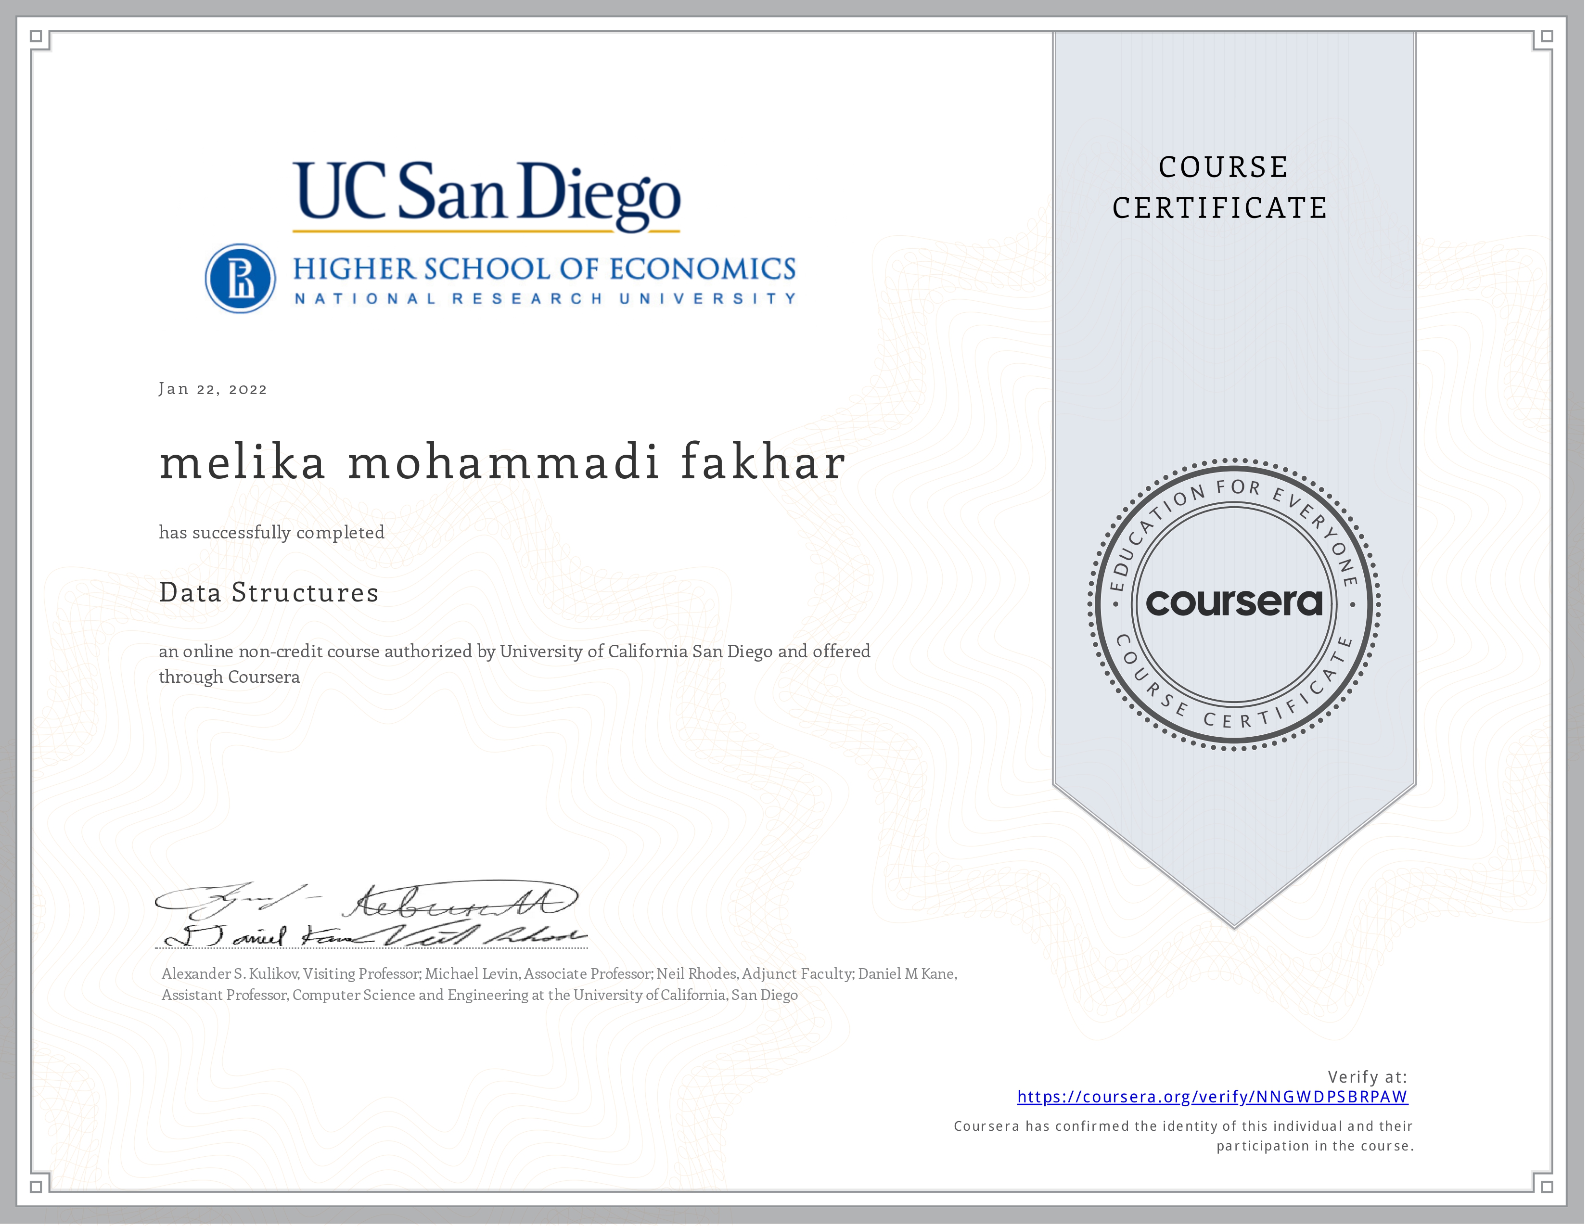
Task: Click 'HIGHER SCHOOL OF ECONOMICS' wordmark
Action: coord(545,269)
